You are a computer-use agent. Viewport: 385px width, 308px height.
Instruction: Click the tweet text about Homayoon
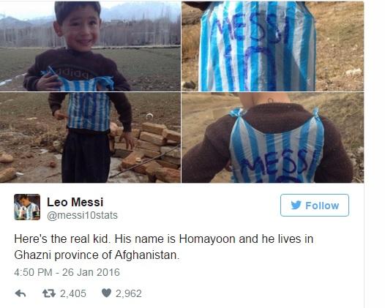163,247
